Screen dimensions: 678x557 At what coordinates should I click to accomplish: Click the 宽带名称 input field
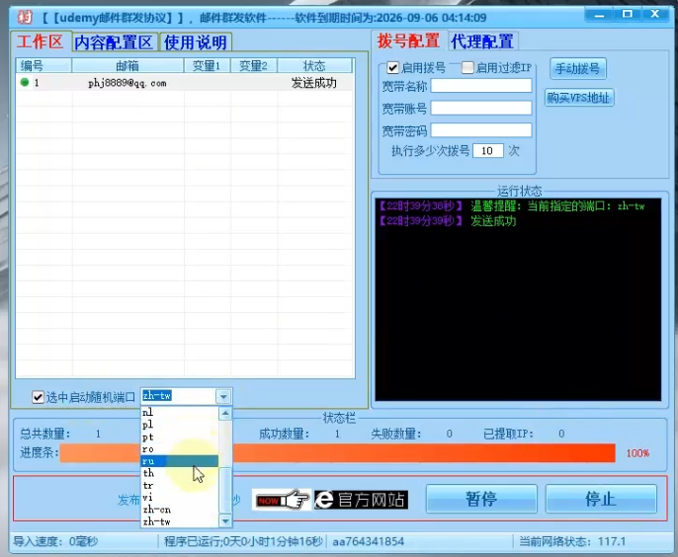[x=481, y=86]
